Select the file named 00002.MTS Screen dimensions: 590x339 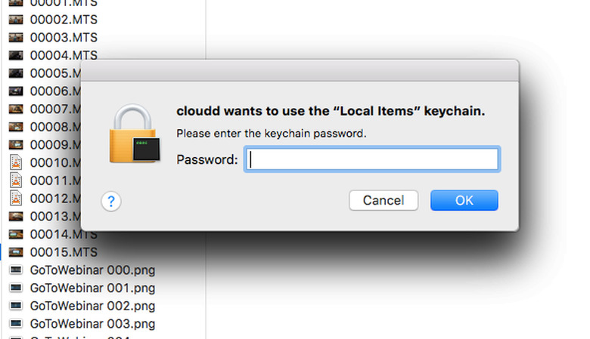(64, 19)
